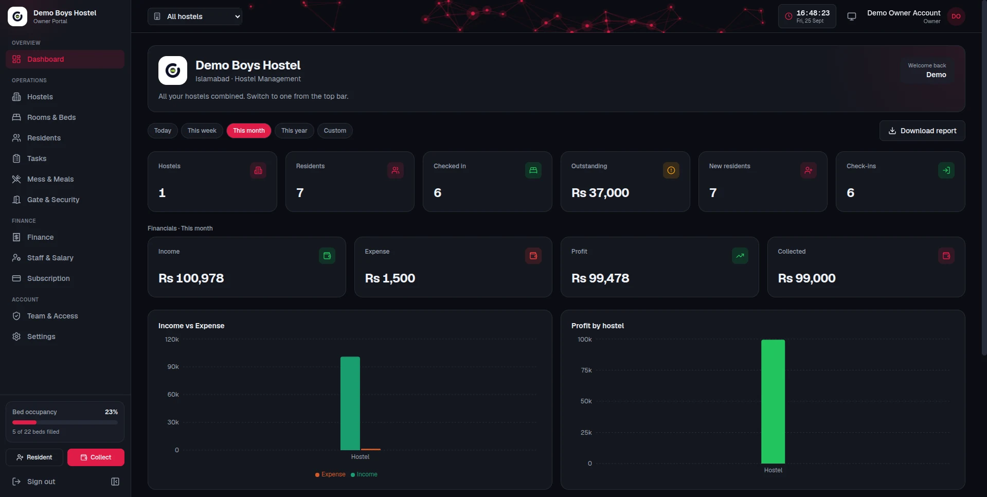
Task: Click the red Collect button
Action: [96, 457]
